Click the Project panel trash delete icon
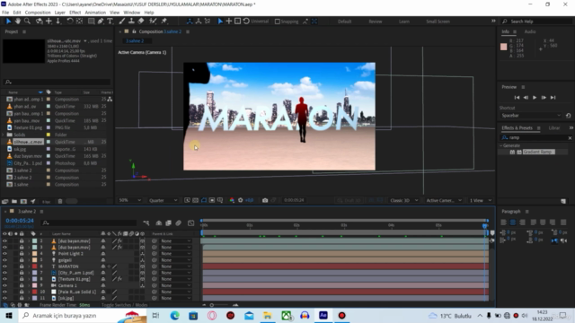Viewport: 575px width, 323px height. pyautogui.click(x=60, y=201)
